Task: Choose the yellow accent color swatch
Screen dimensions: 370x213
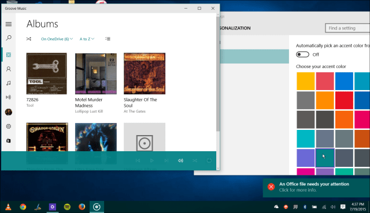Action: point(306,81)
